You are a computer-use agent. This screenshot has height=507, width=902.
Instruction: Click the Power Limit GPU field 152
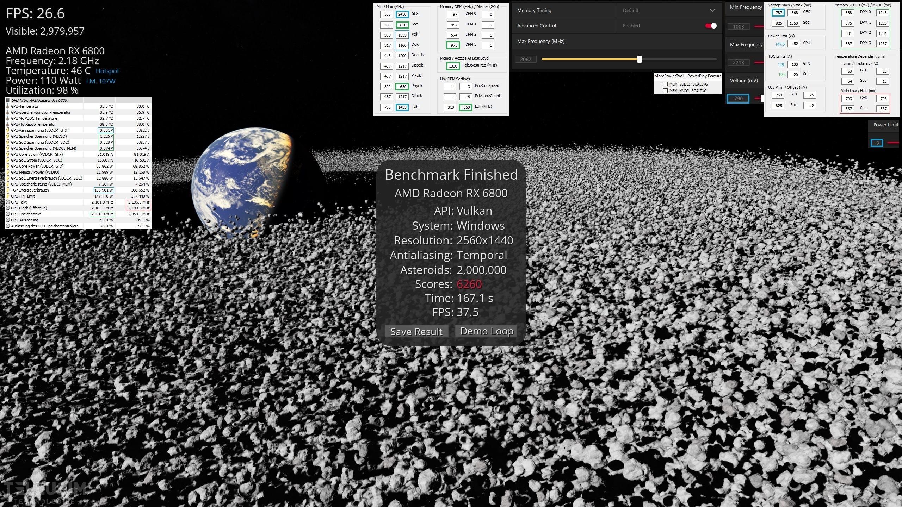[x=794, y=44]
